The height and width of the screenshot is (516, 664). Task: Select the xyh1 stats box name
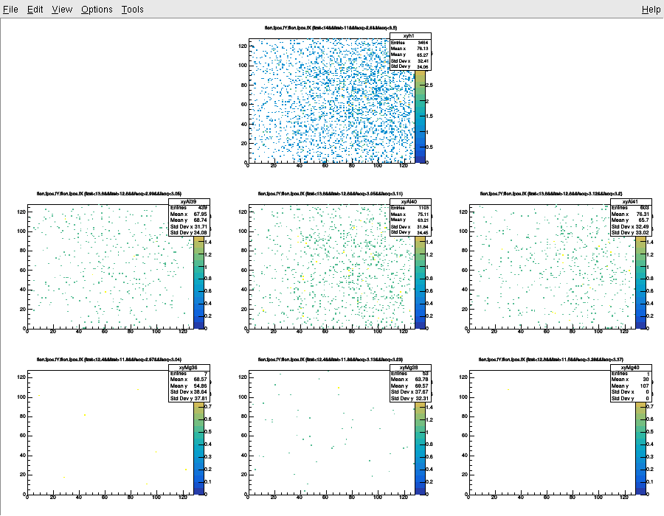(410, 36)
